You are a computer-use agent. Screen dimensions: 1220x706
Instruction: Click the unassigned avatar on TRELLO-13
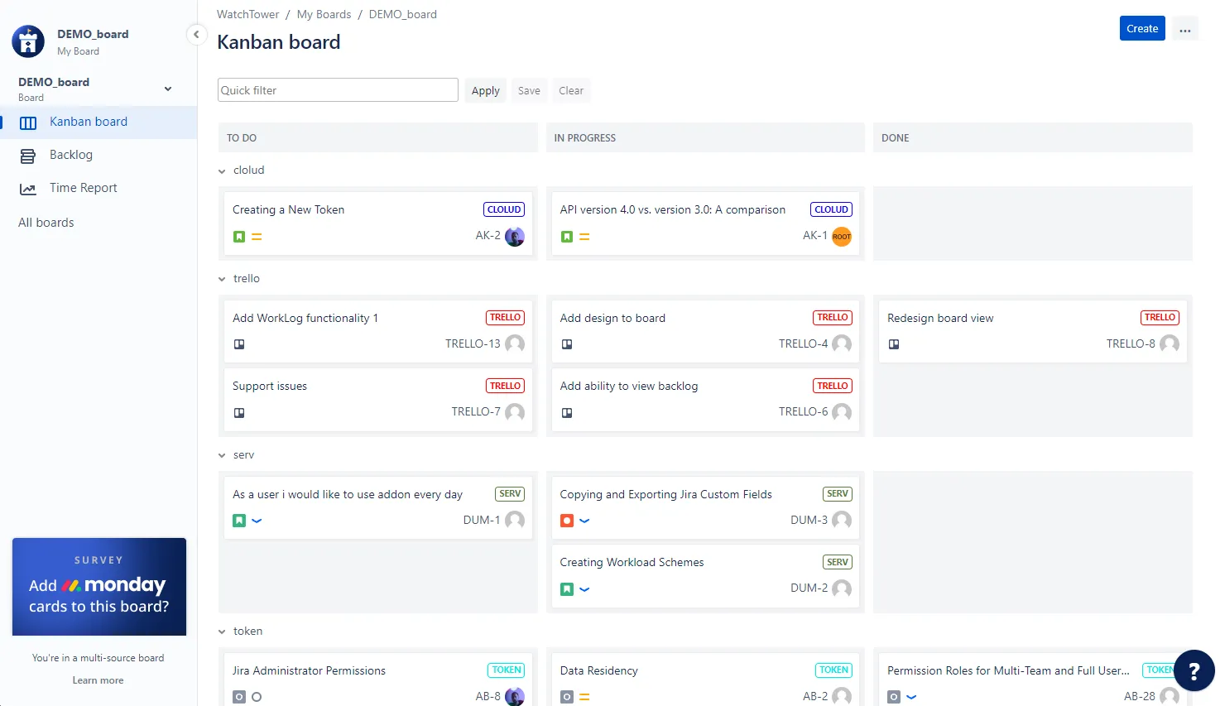tap(515, 343)
